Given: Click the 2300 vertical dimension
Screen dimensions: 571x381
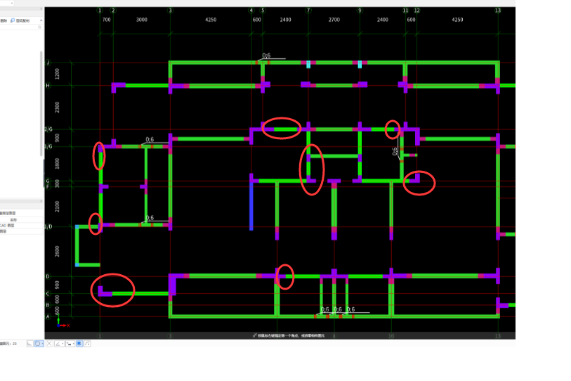Looking at the screenshot, I should tap(57, 107).
